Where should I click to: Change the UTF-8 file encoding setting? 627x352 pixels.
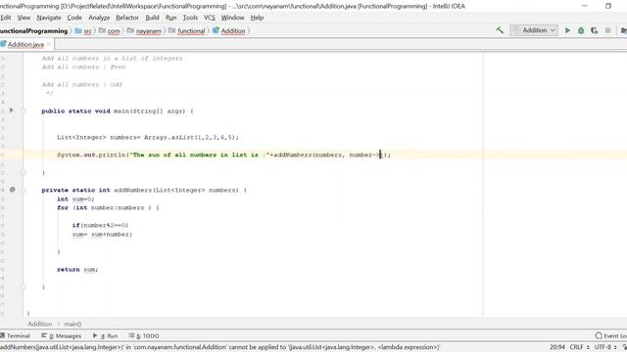[605, 347]
